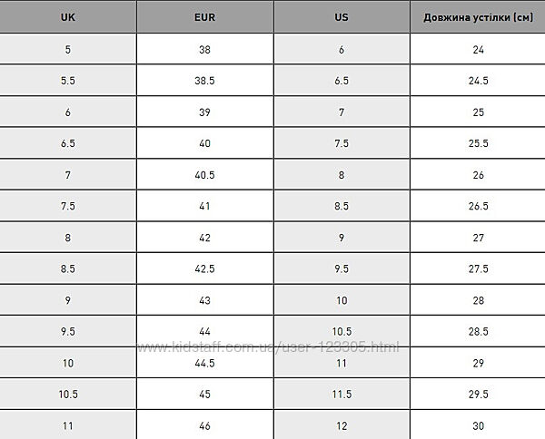545x439 pixels.
Task: Click the Довжина устілки (см) header
Action: [x=478, y=17]
